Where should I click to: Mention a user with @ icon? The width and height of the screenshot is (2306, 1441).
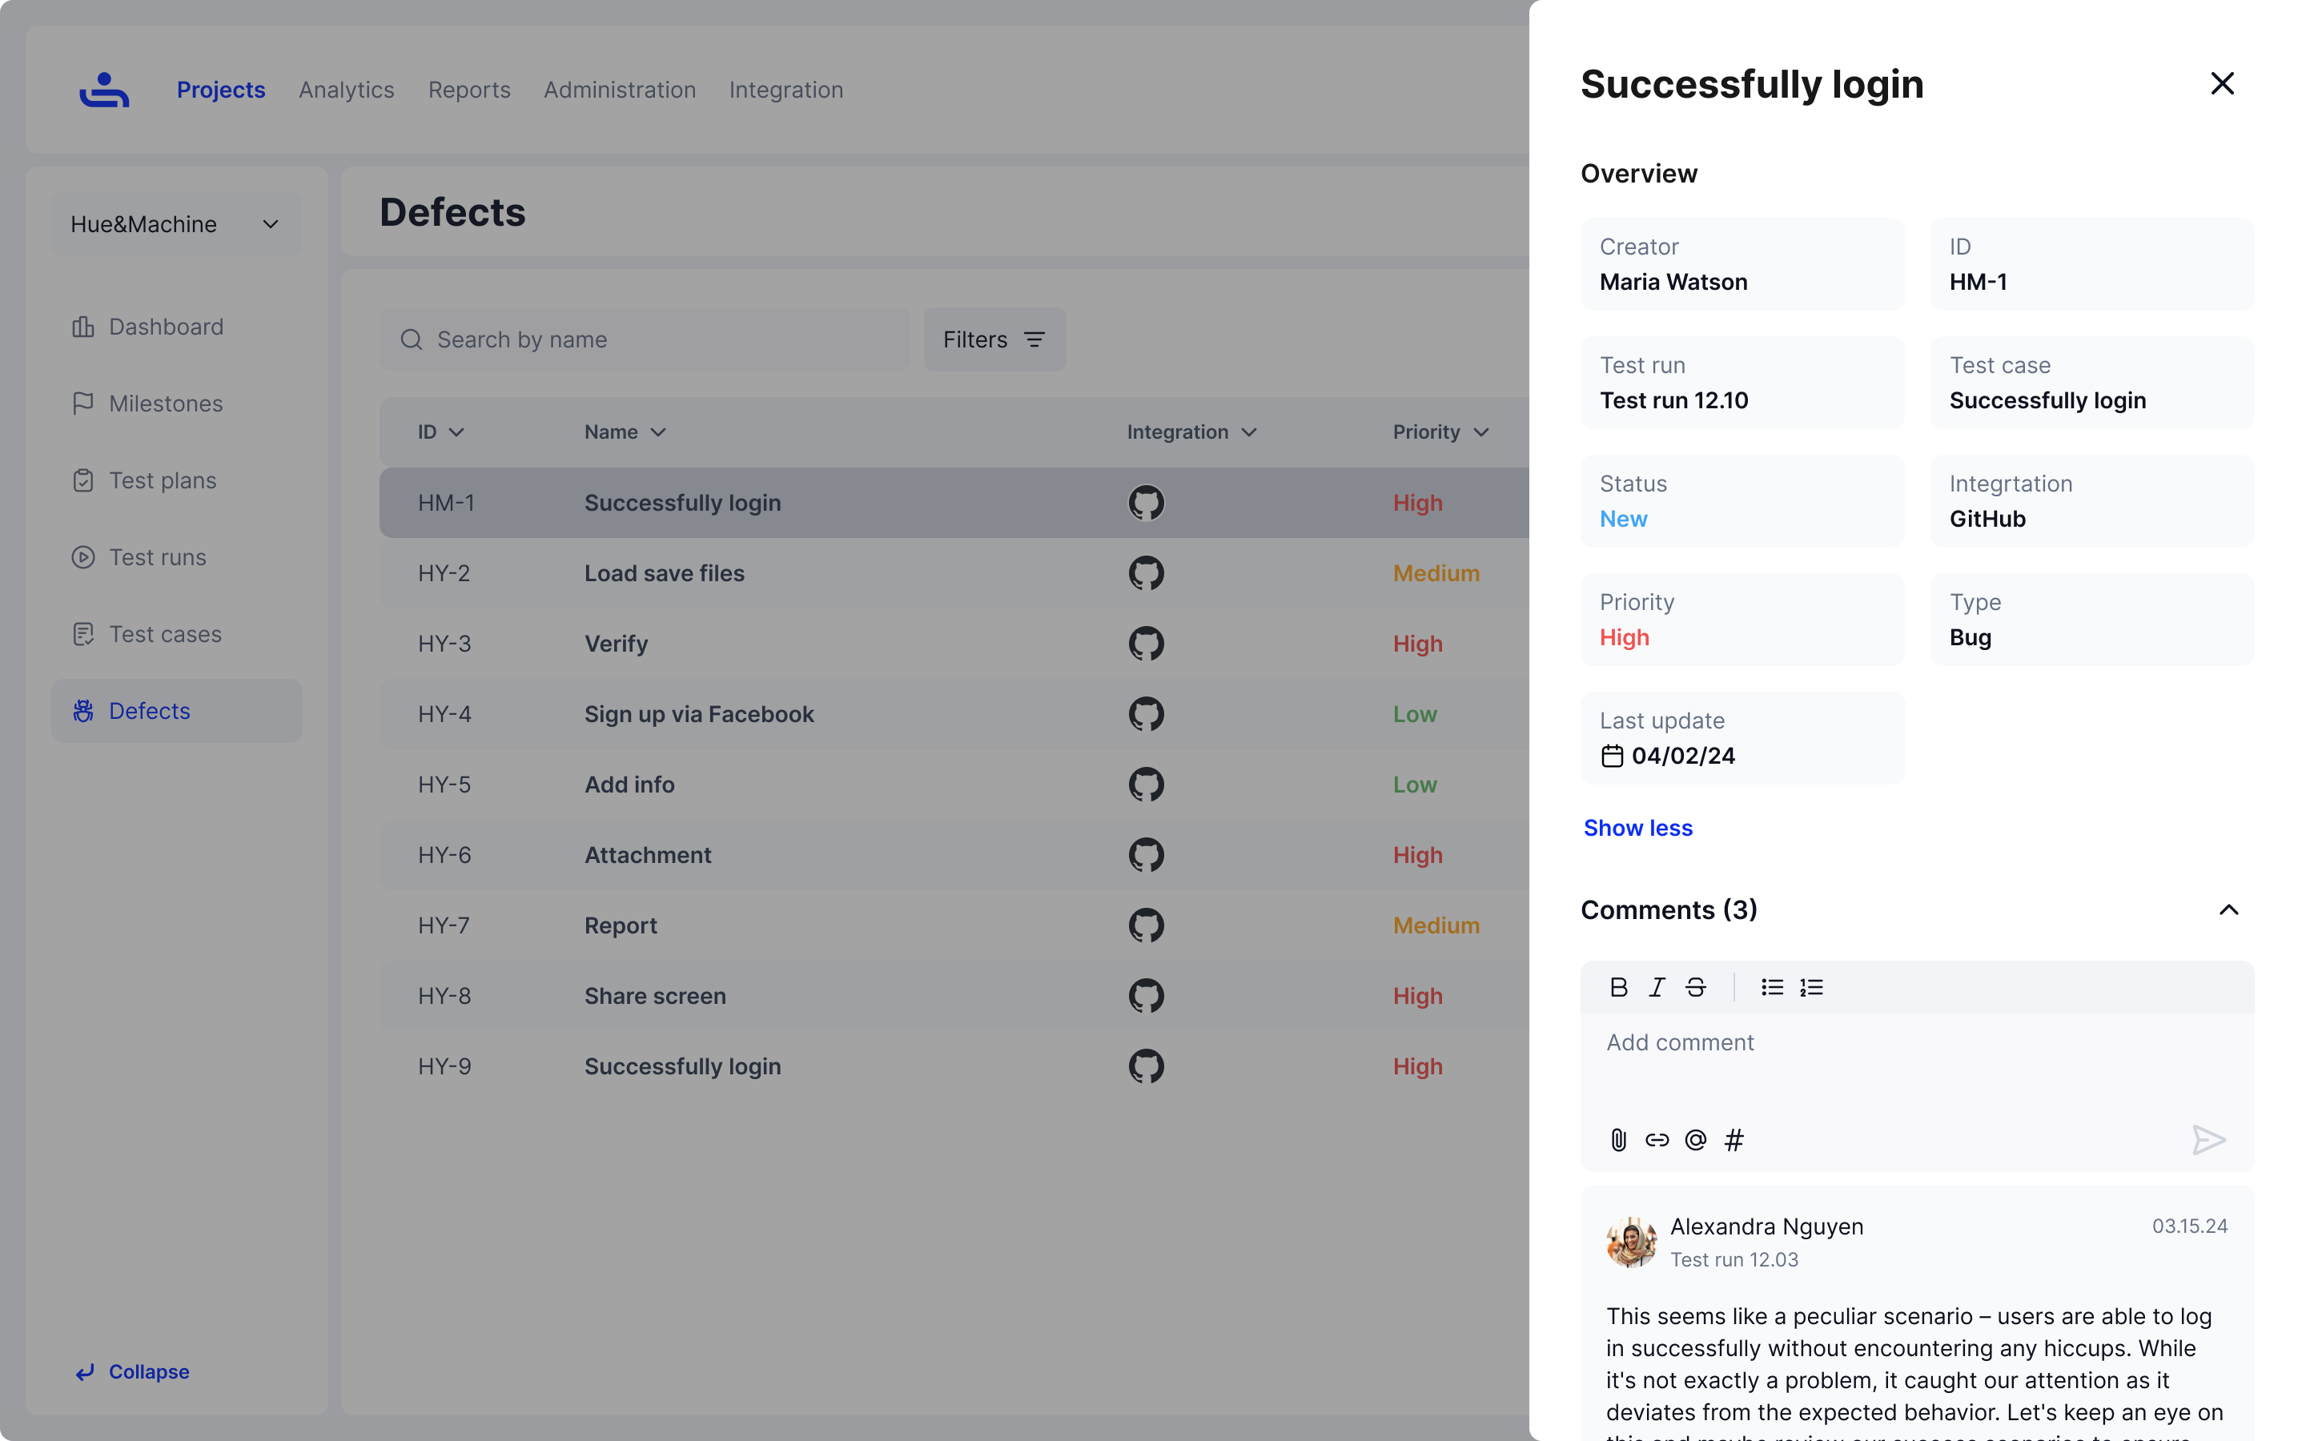1695,1140
